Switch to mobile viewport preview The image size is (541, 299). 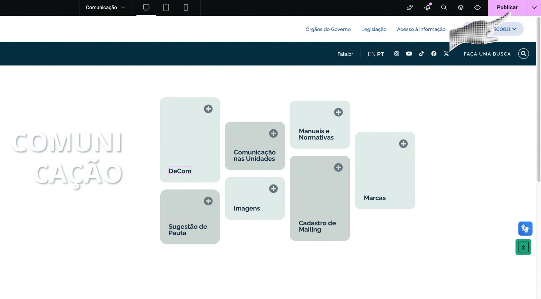tap(186, 7)
